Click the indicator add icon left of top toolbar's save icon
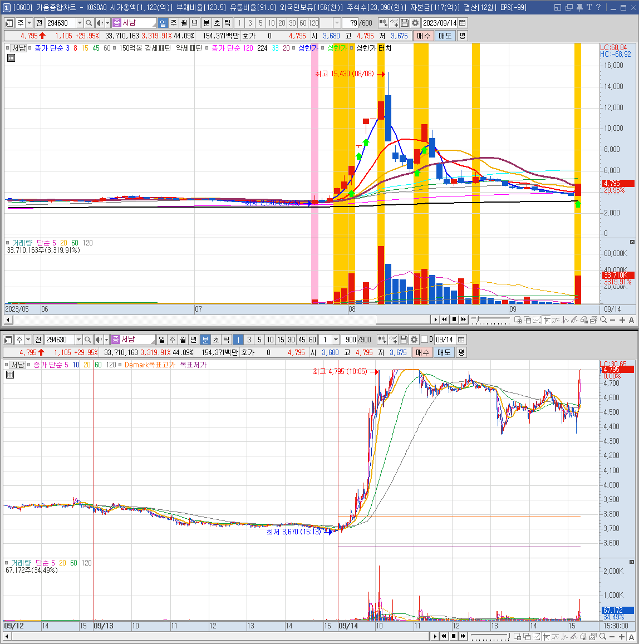The image size is (639, 644). click(394, 23)
